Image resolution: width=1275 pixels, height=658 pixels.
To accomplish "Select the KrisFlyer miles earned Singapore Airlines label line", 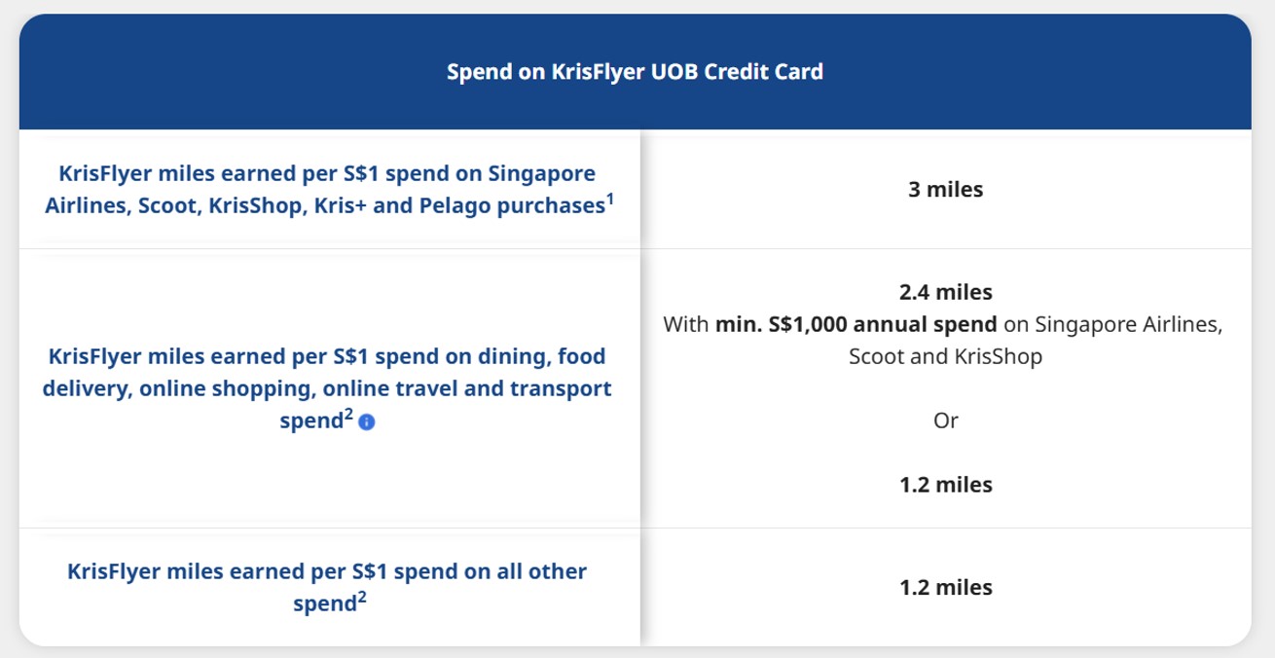I will [327, 173].
